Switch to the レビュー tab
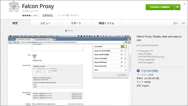This screenshot has width=188, height=106. pyautogui.click(x=46, y=23)
